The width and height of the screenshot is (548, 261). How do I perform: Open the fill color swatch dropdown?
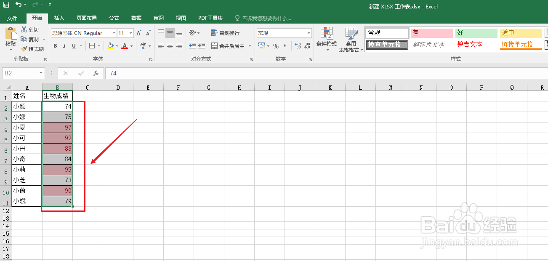pyautogui.click(x=116, y=46)
